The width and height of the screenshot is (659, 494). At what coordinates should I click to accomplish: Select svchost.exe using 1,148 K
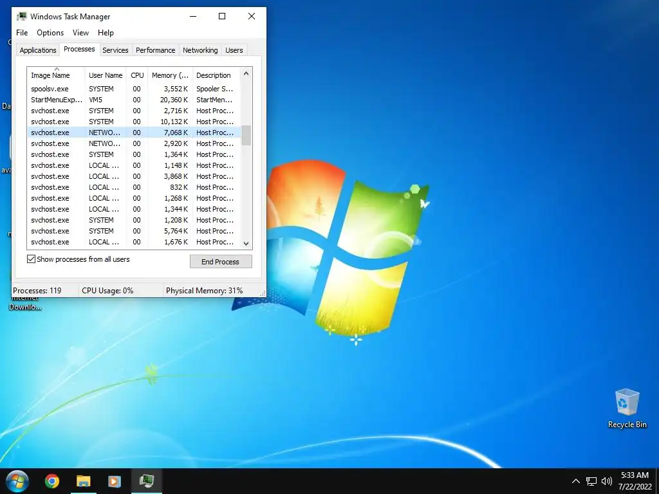pos(134,165)
